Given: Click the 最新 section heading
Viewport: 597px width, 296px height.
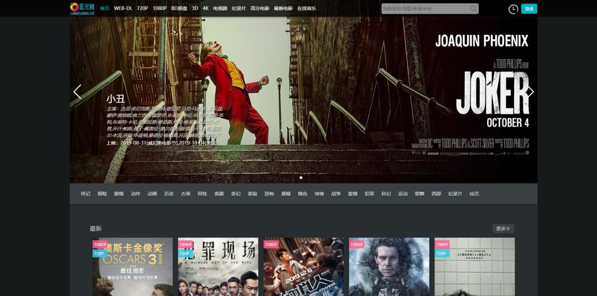Looking at the screenshot, I should 96,228.
